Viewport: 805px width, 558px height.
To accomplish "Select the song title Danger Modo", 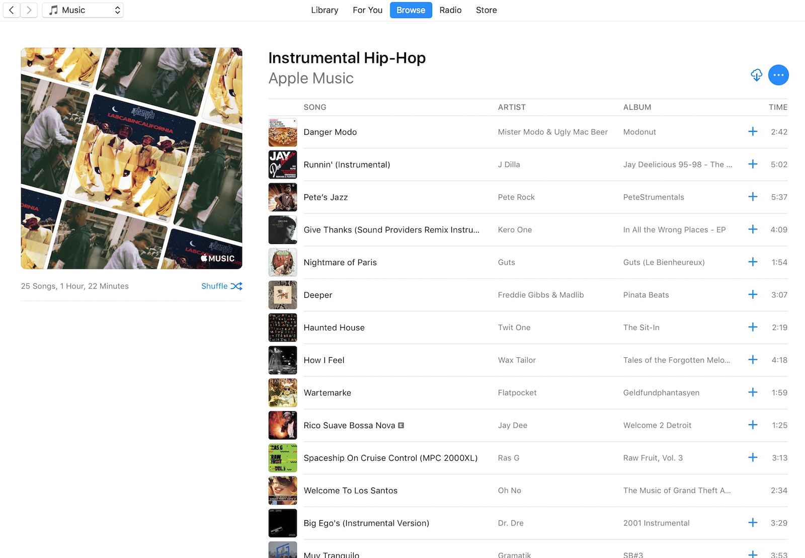I will click(x=330, y=132).
